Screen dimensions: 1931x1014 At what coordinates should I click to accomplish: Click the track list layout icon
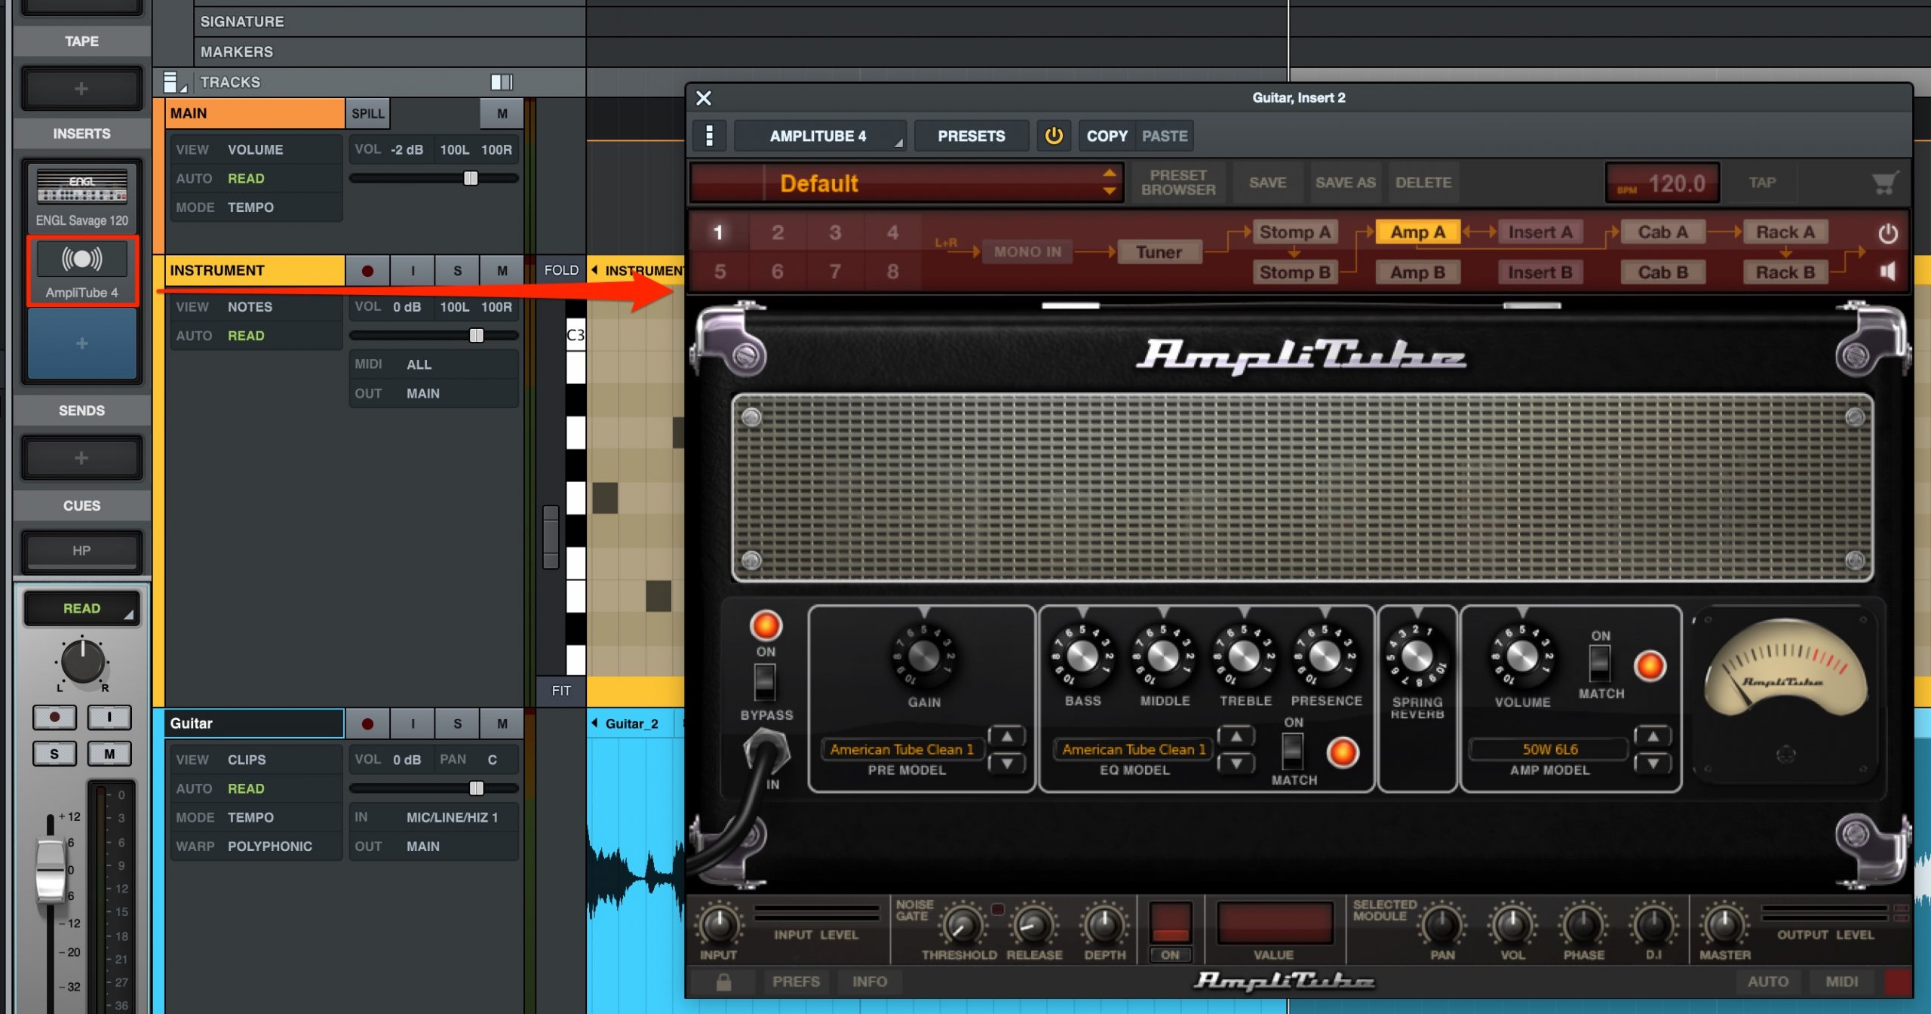(174, 81)
